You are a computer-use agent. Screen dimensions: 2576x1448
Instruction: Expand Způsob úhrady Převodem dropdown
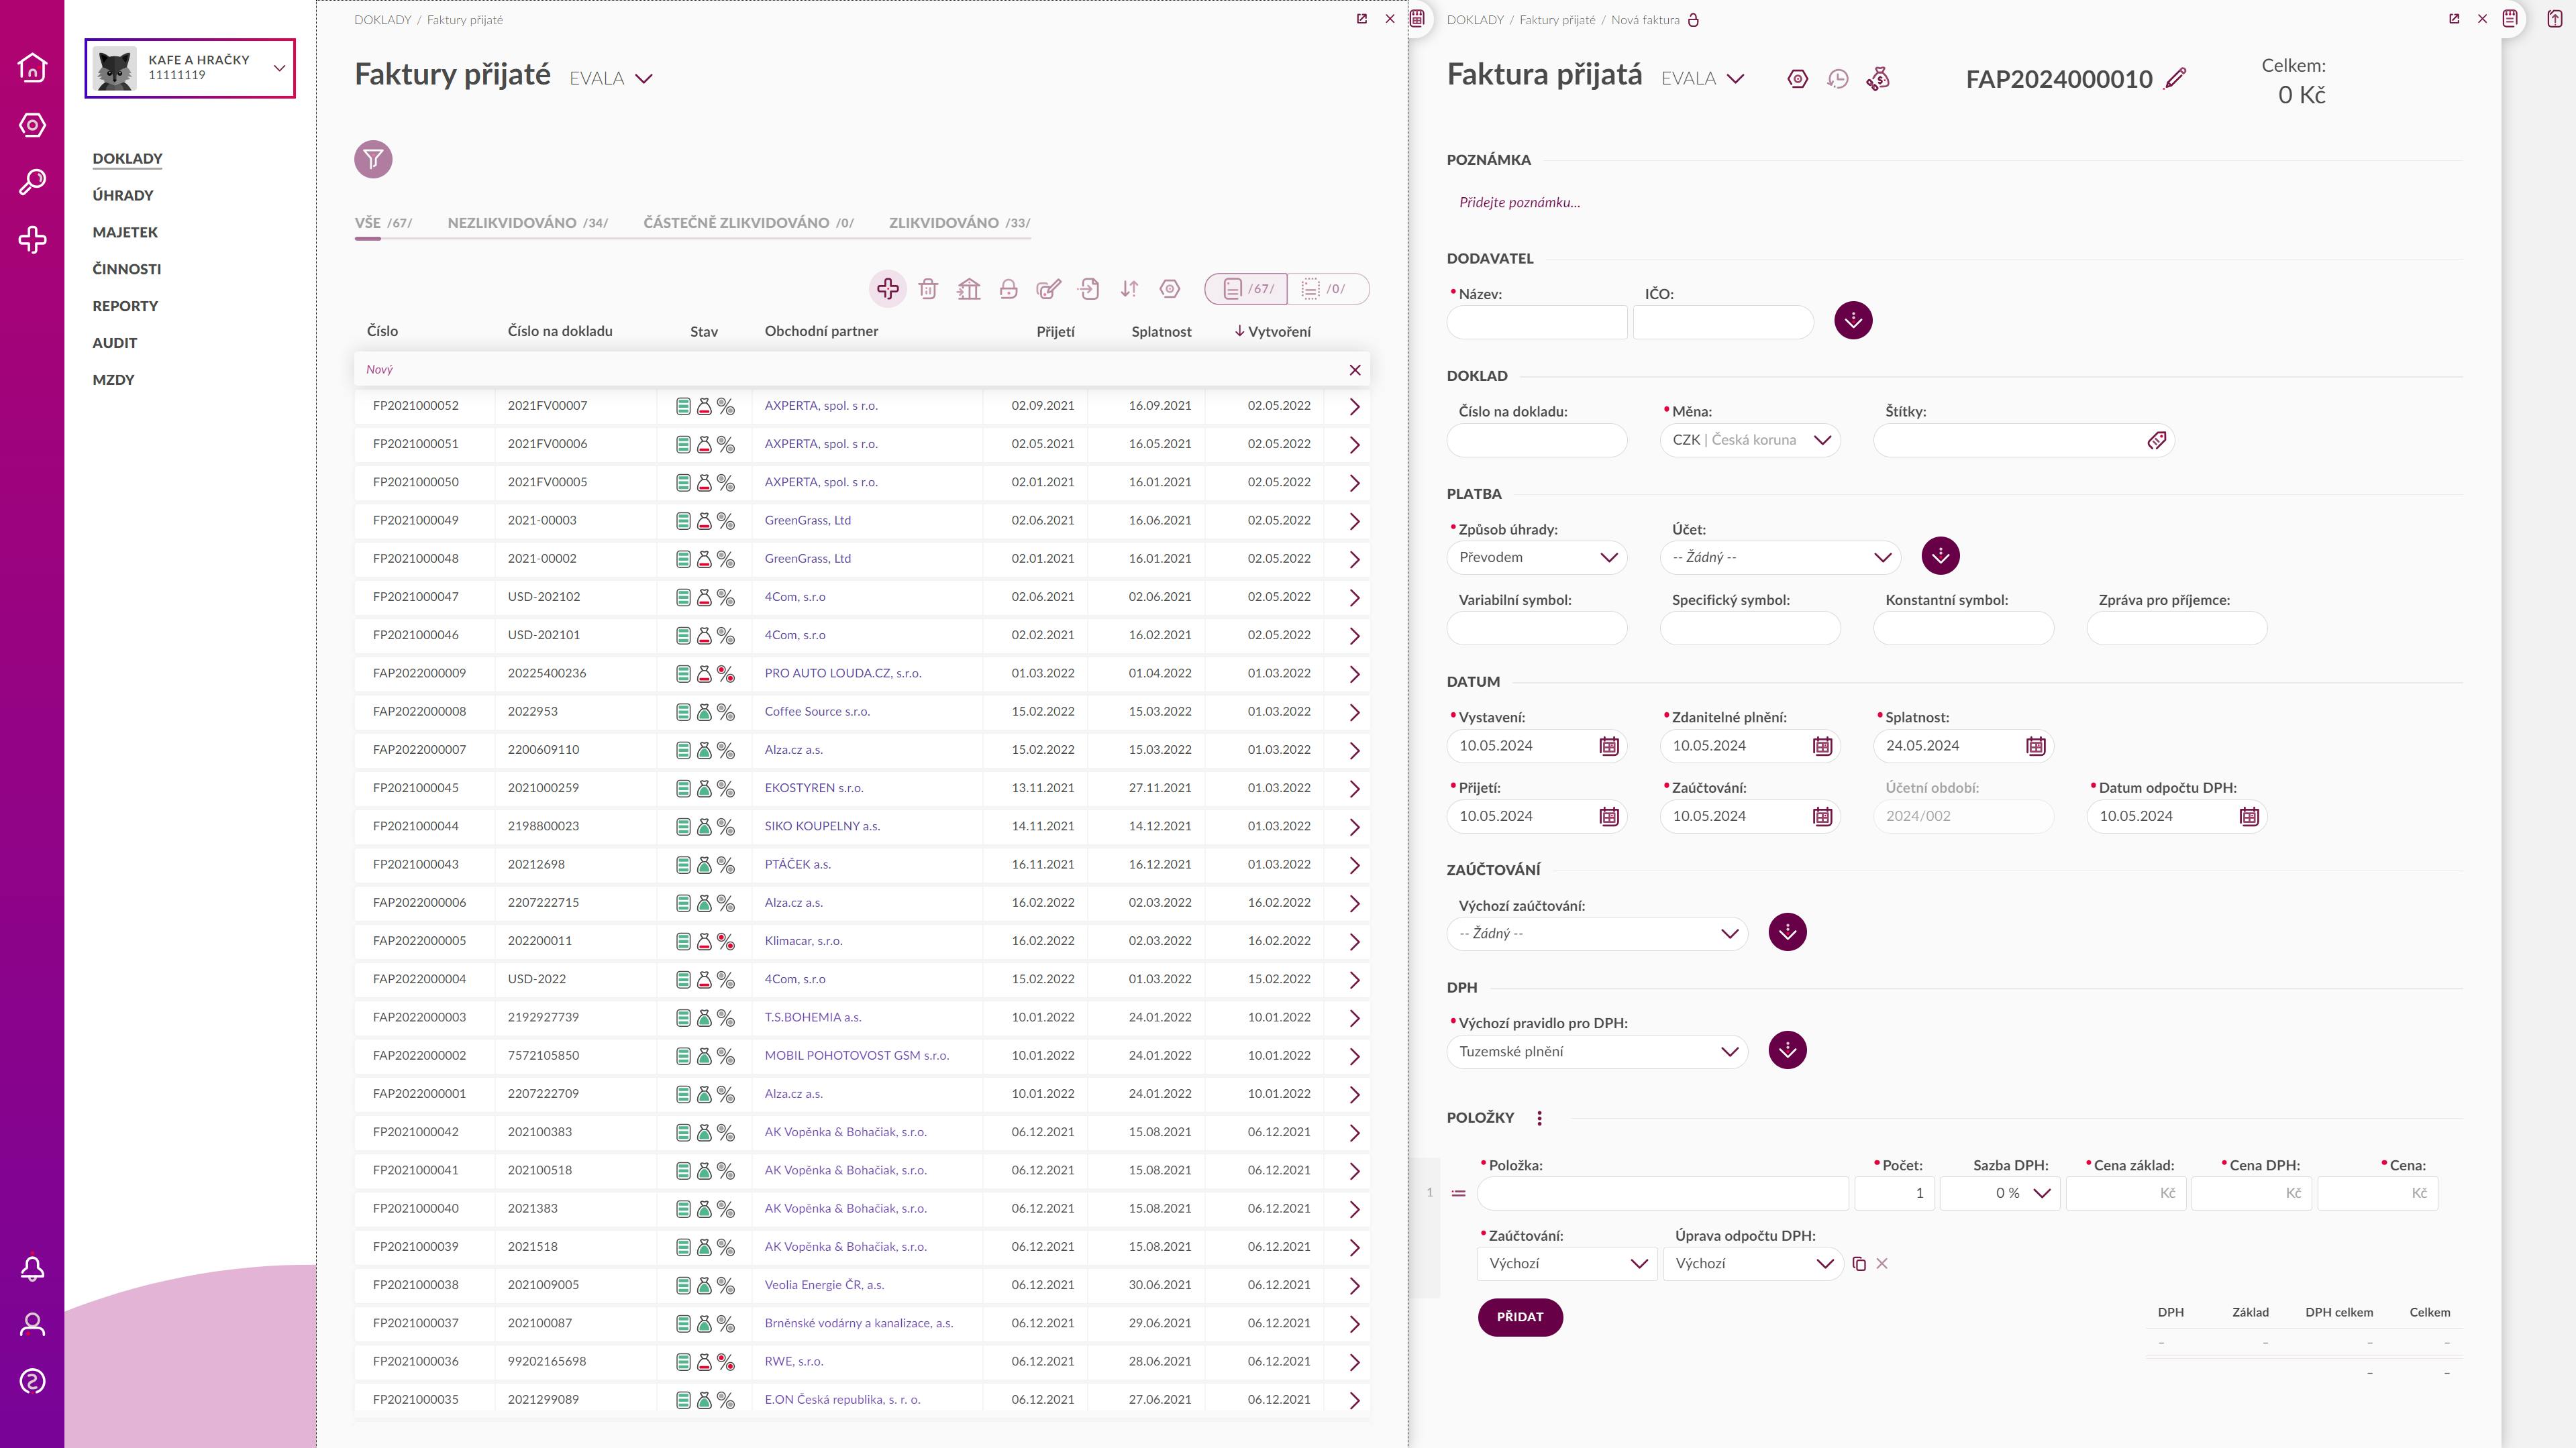pos(1536,557)
